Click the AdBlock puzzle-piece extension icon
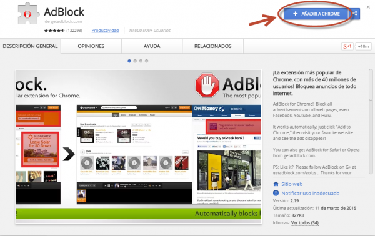Viewport: 375px width, 236px height. (x=28, y=14)
